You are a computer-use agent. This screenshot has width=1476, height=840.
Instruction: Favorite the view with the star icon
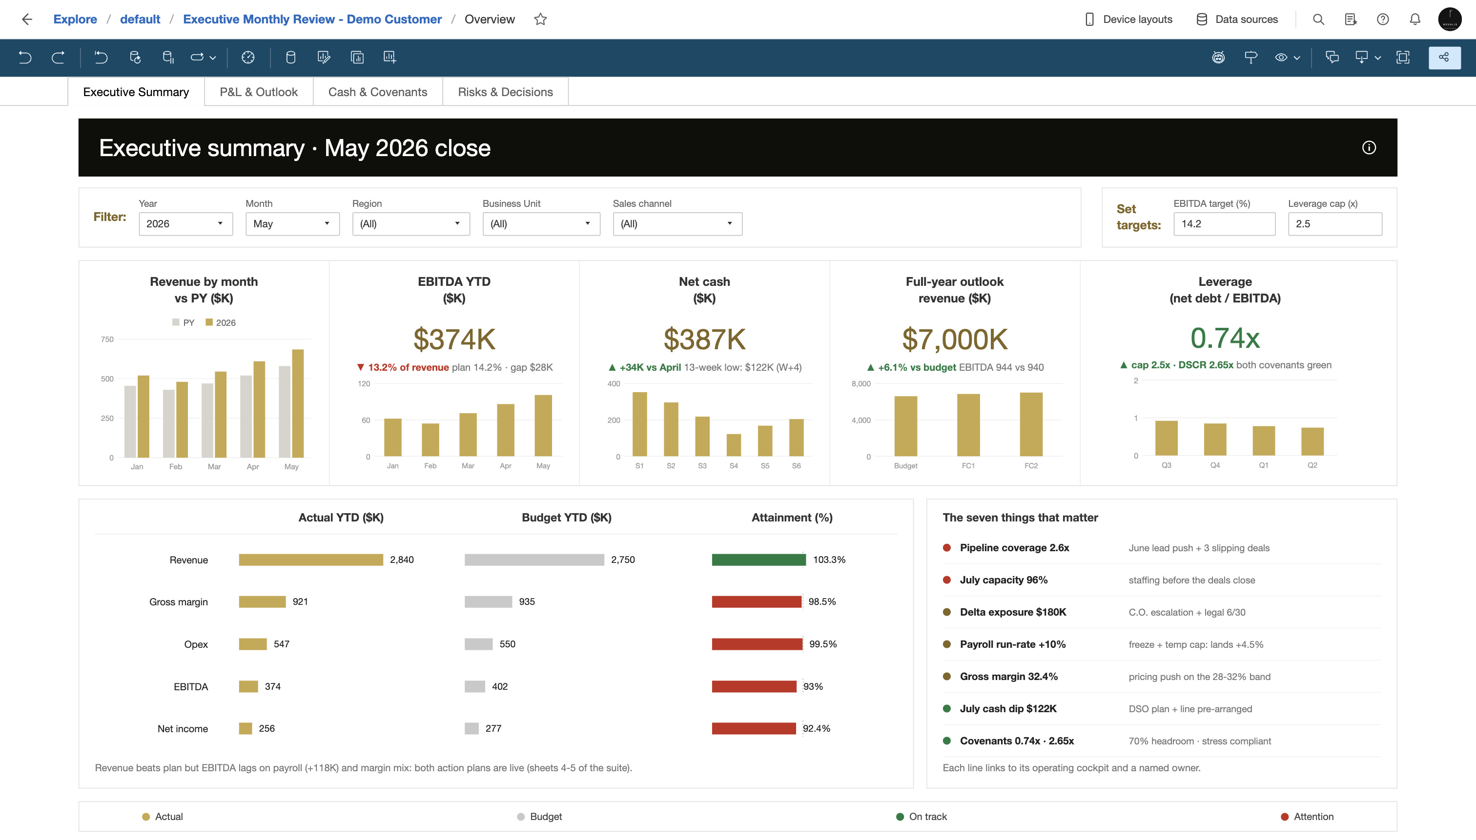coord(540,19)
